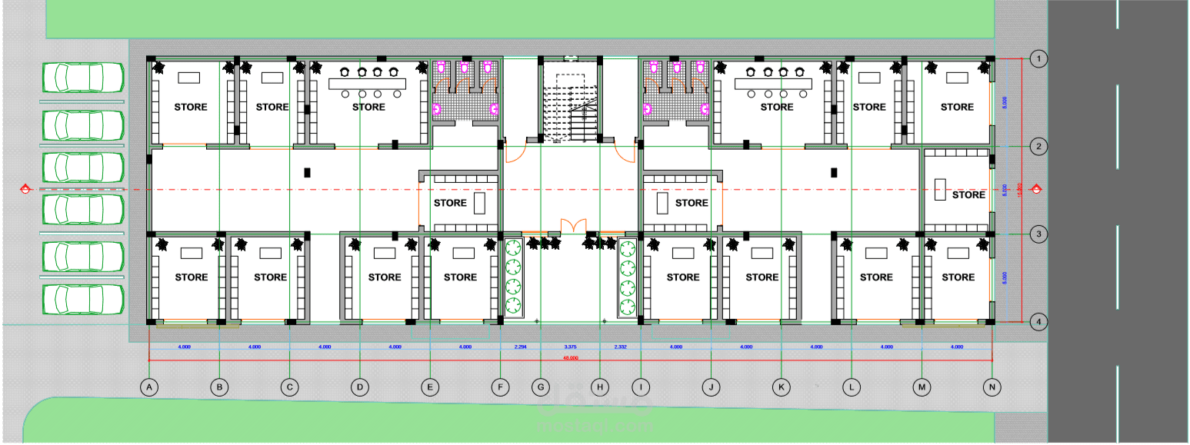Click the right restroom block's tiled floor
The width and height of the screenshot is (1190, 445).
675,91
